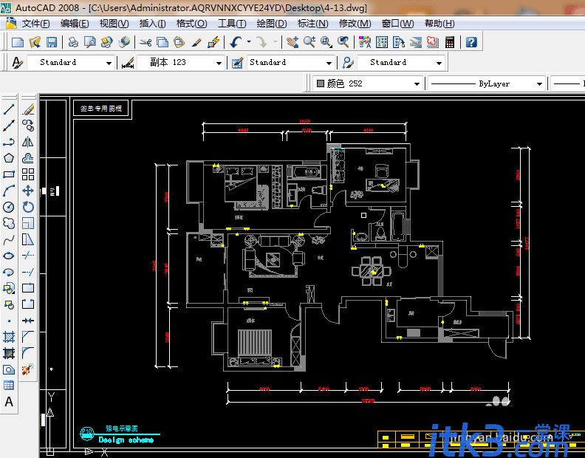Select the Fillet tool

(28, 353)
